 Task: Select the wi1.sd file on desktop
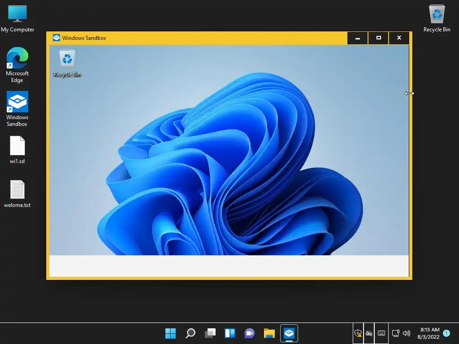coord(17,150)
